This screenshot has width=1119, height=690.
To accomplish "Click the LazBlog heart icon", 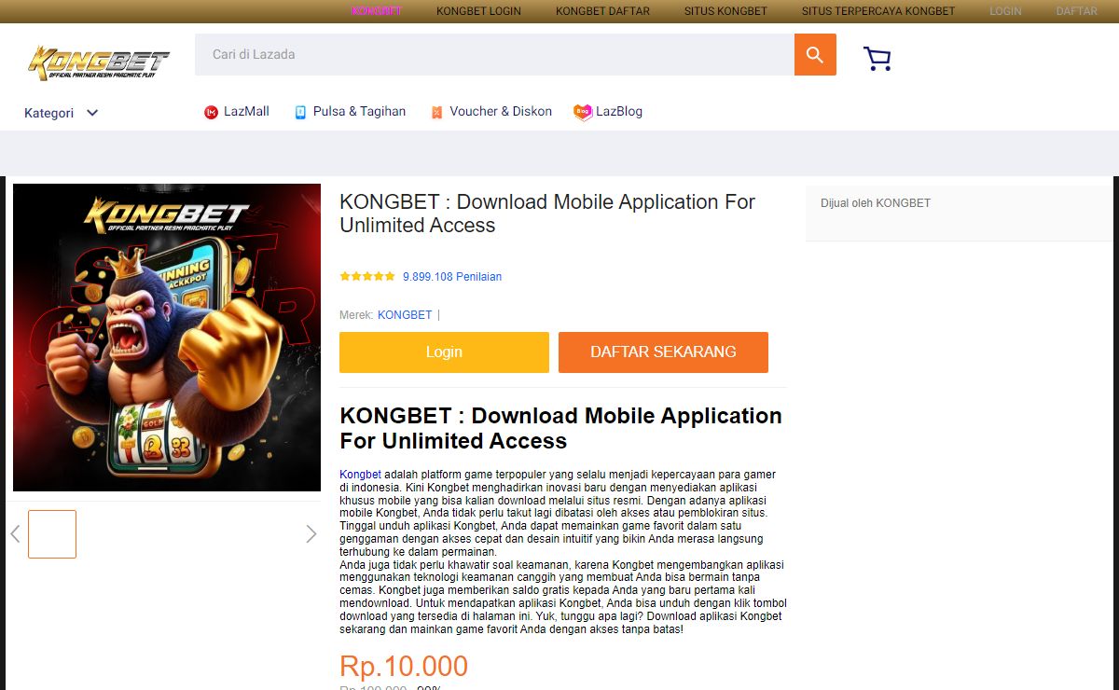I will coord(583,113).
